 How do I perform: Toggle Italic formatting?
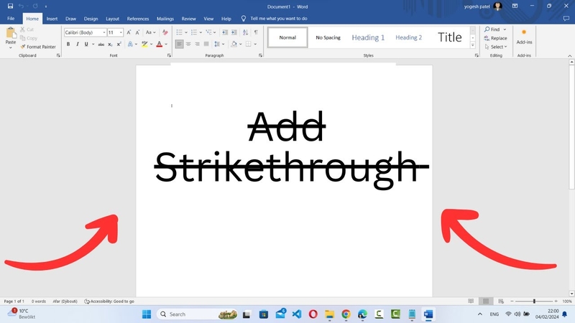coord(78,45)
